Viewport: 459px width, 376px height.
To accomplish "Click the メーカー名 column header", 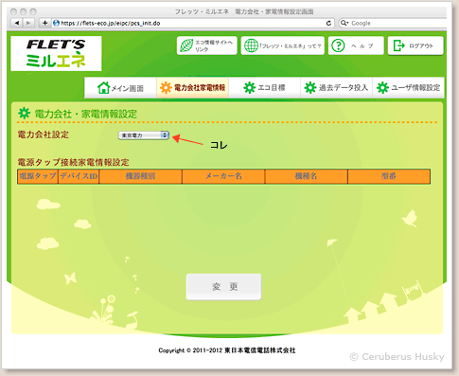I will coord(223,176).
